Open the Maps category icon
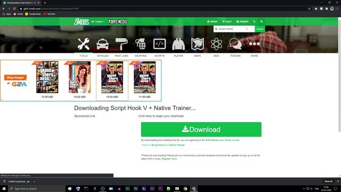The height and width of the screenshot is (192, 341). [x=198, y=44]
